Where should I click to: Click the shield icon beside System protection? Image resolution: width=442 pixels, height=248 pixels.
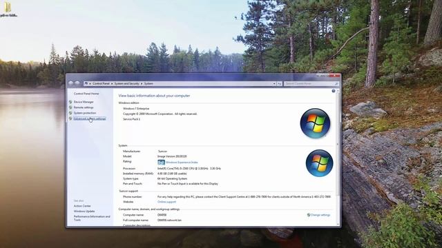pos(70,113)
